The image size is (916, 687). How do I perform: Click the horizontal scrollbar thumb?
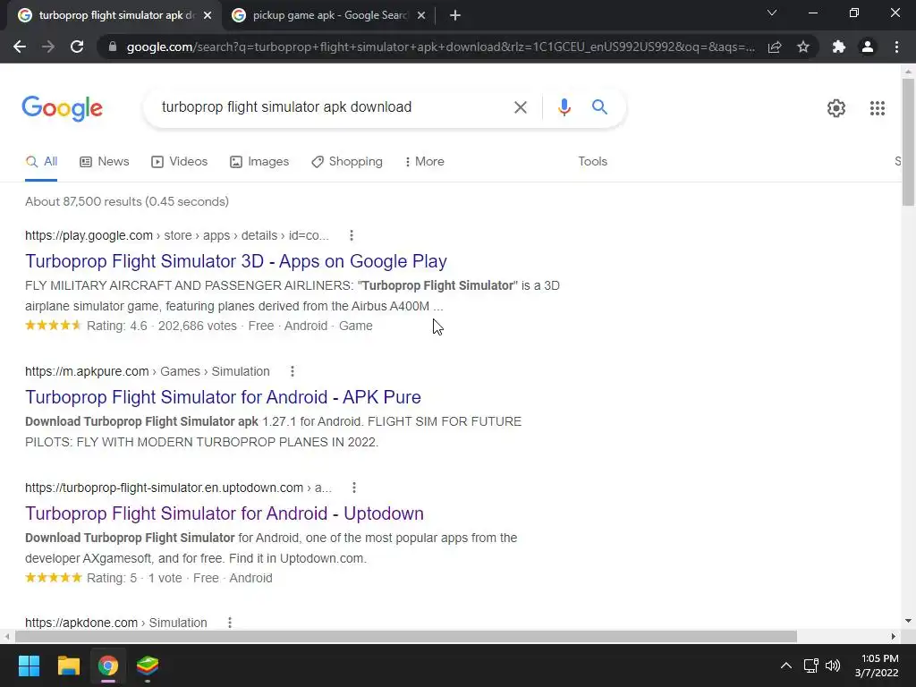(406, 636)
